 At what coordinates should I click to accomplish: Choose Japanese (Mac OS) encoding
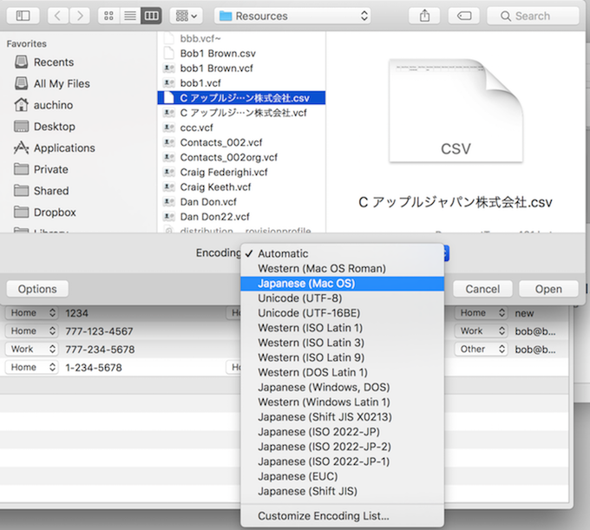tap(306, 284)
